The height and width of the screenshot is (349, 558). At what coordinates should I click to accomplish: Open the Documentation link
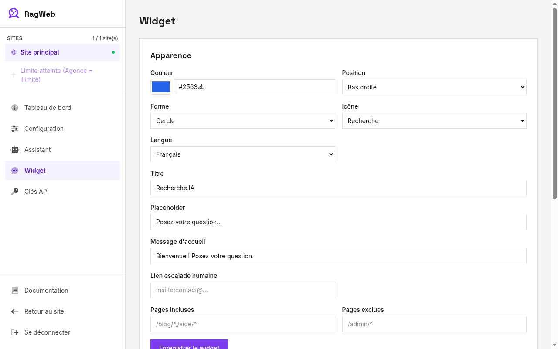62,291
